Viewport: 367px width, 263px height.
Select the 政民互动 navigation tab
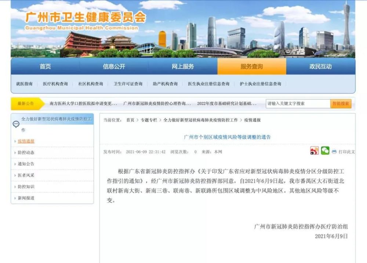pos(321,66)
